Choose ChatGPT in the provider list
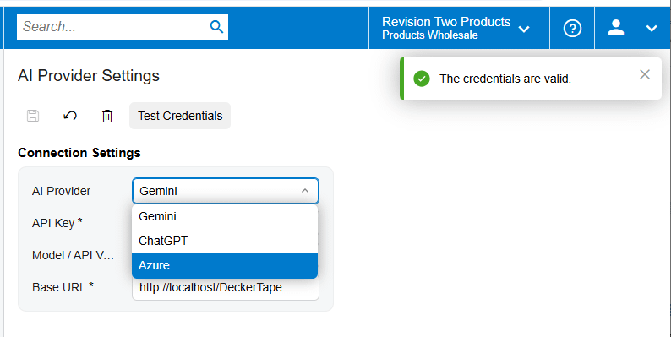The height and width of the screenshot is (337, 671). tap(225, 241)
